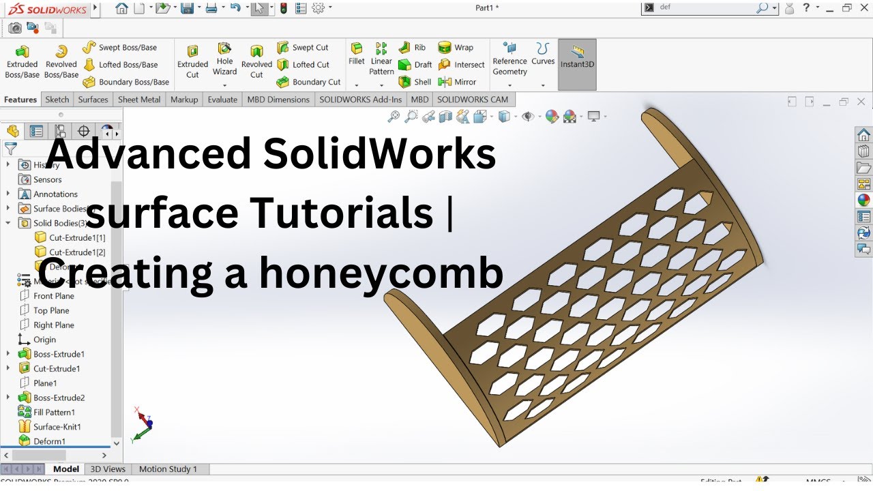Click the Print icon

click(211, 8)
